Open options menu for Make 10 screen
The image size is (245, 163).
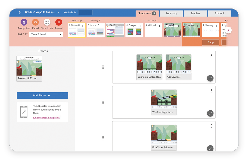(x=102, y=25)
